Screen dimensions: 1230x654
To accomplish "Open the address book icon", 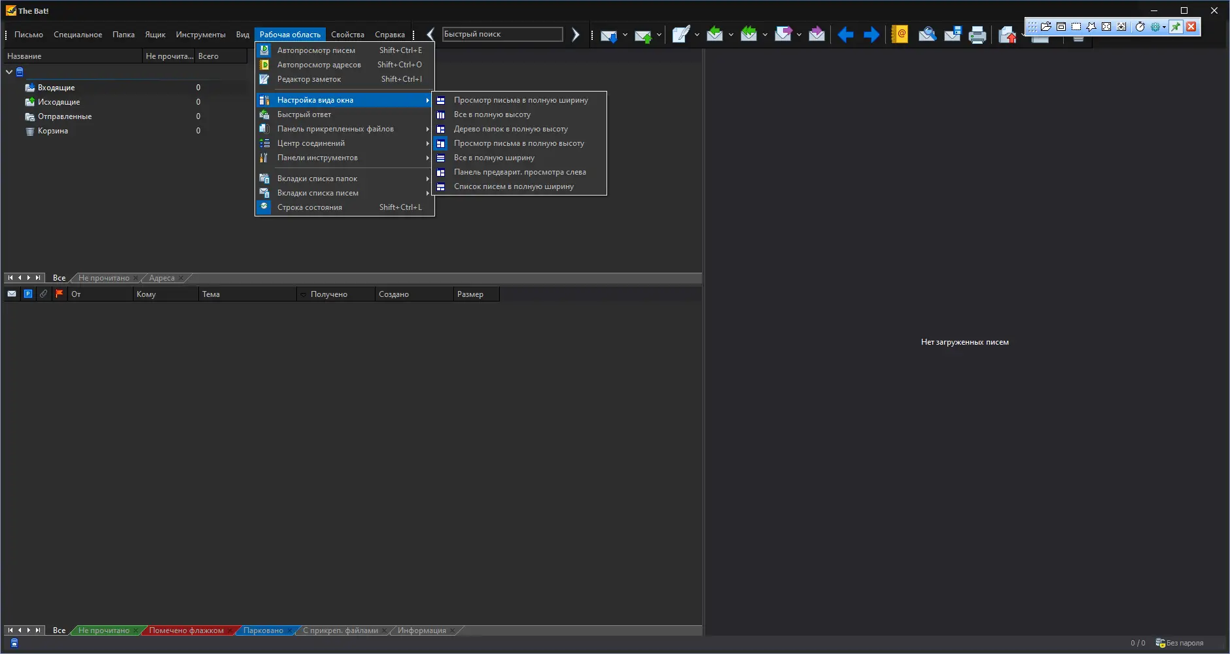I will pos(900,34).
